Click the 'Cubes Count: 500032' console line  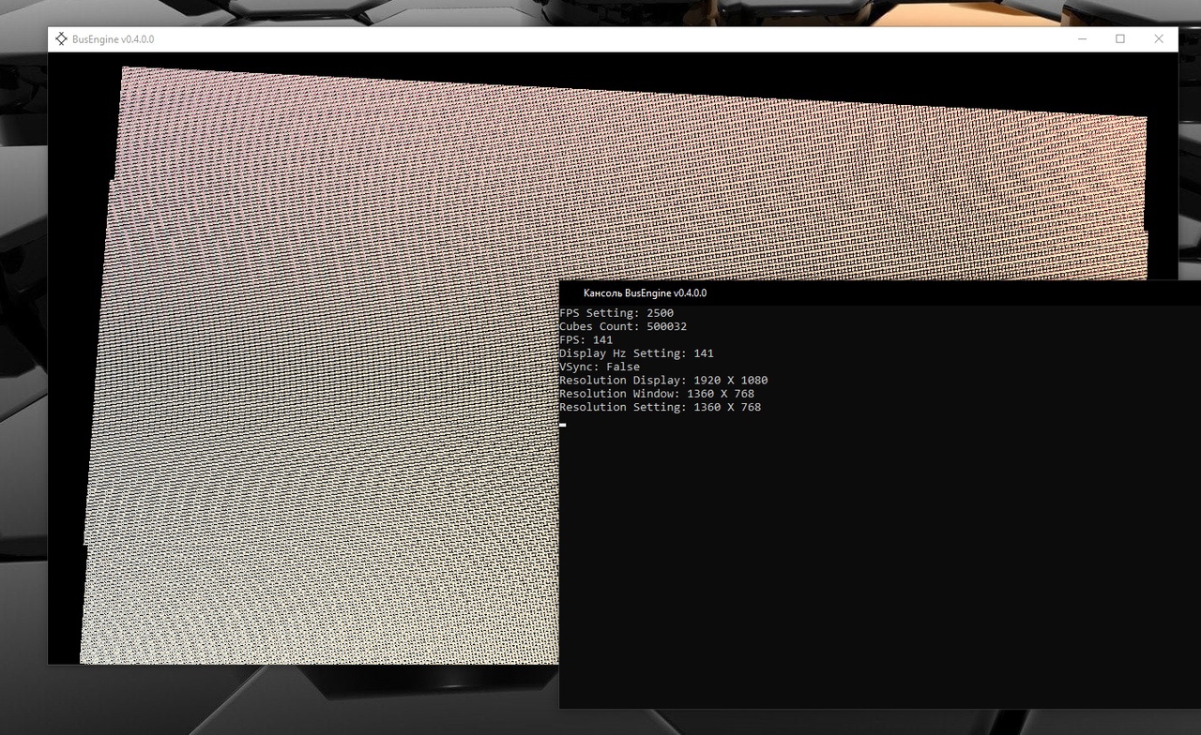coord(623,326)
